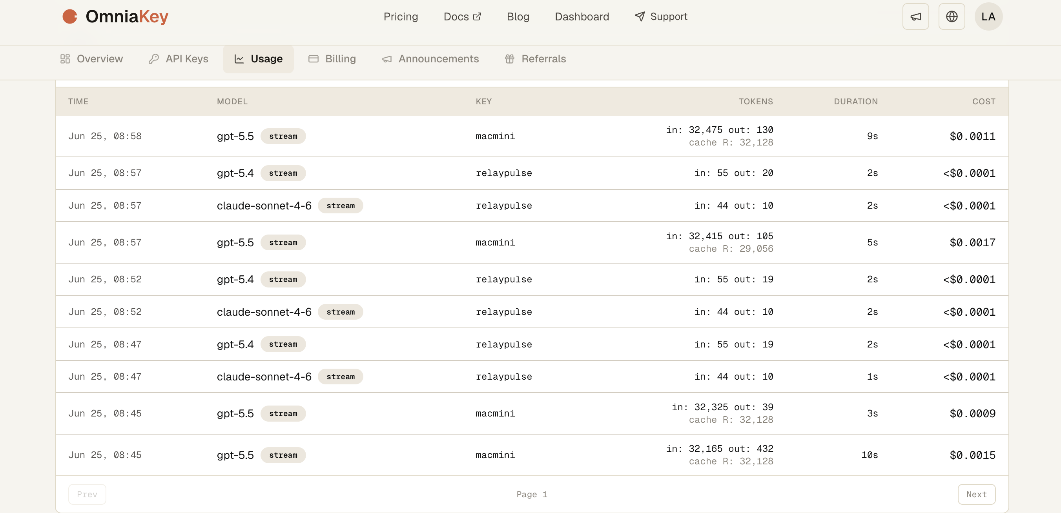Click the Next page button

point(977,494)
